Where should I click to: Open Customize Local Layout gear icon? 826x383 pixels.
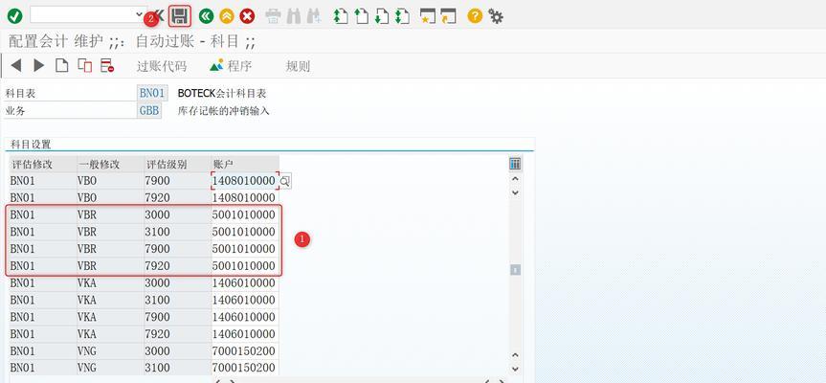click(x=495, y=16)
